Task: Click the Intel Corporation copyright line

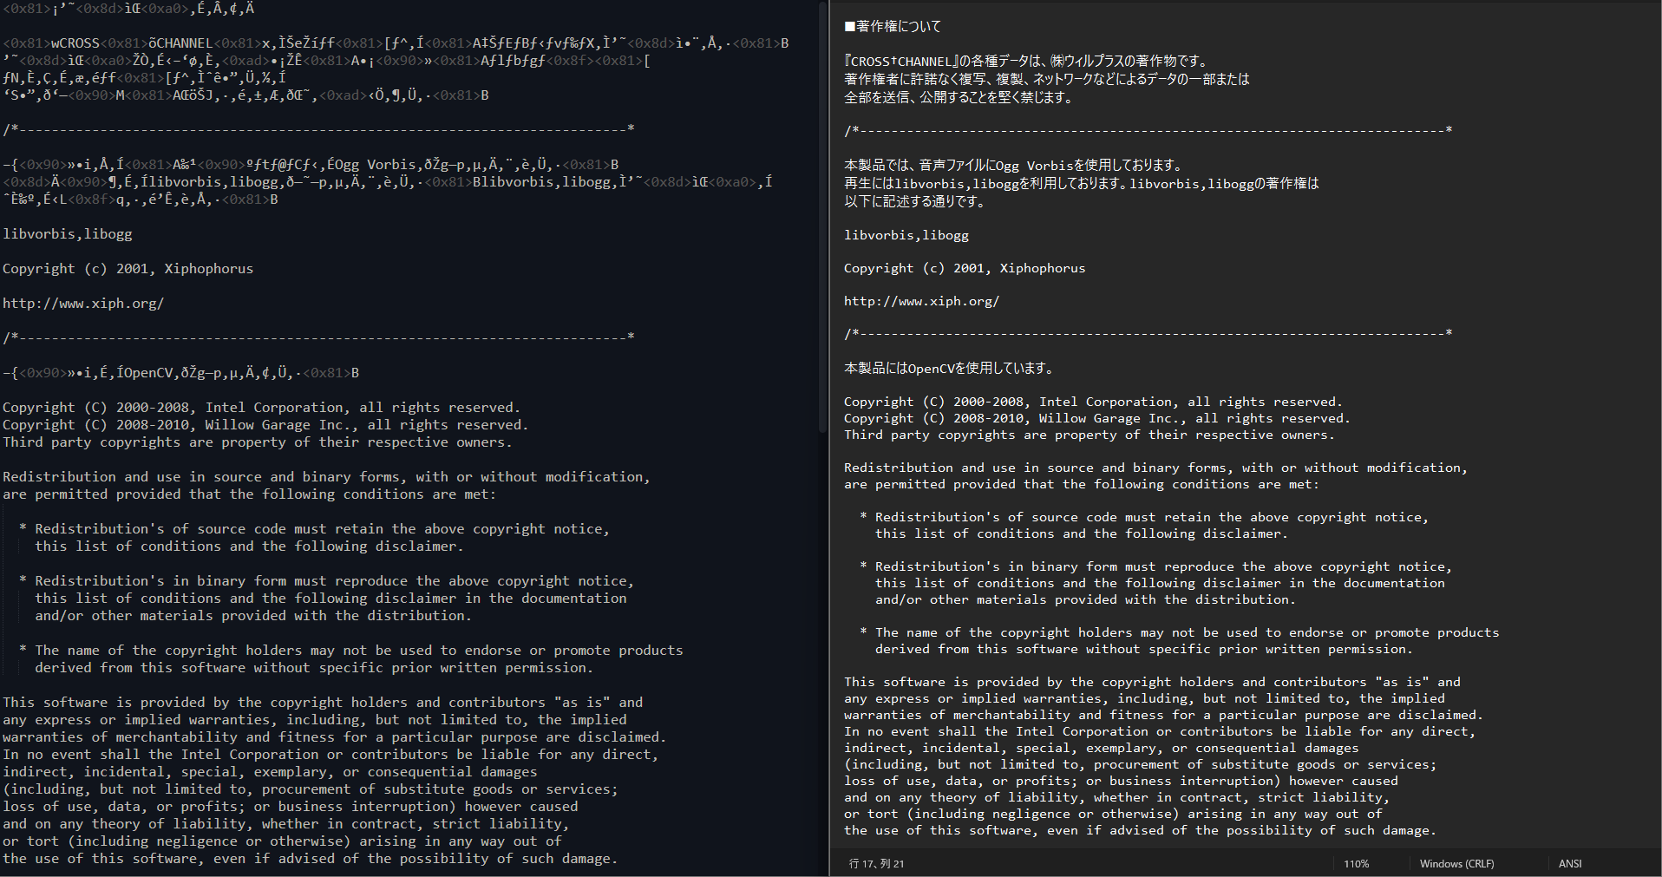Action: point(1092,401)
